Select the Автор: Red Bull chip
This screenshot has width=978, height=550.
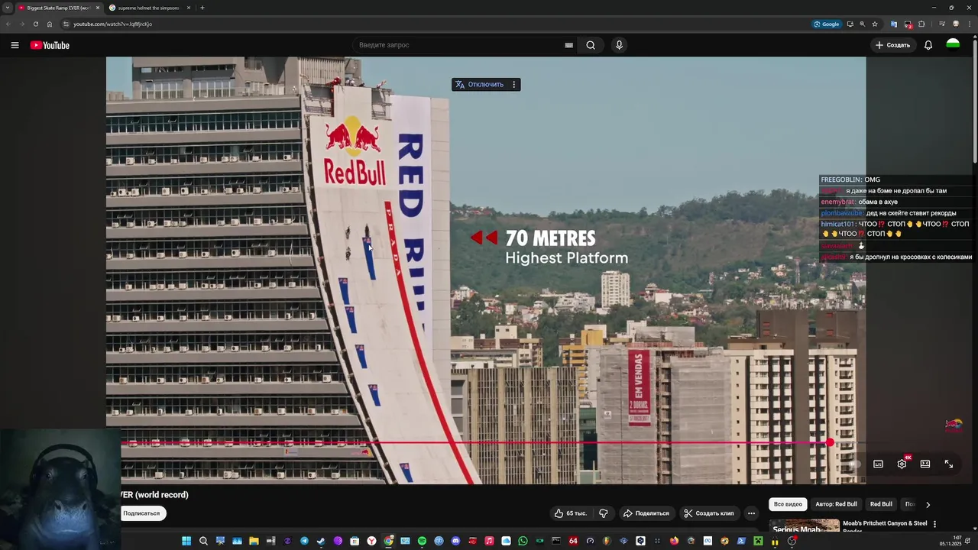click(836, 504)
